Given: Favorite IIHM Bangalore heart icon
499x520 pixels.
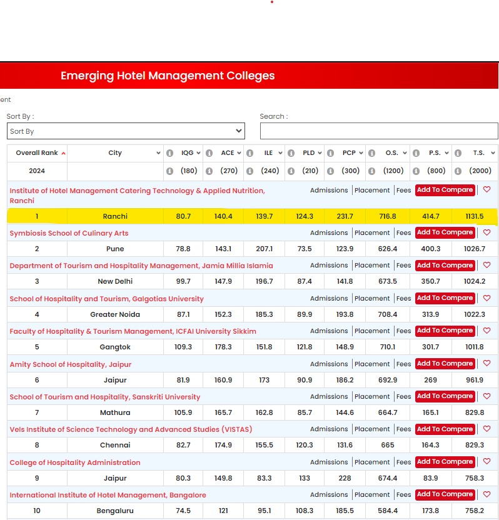Looking at the screenshot, I should click(486, 494).
